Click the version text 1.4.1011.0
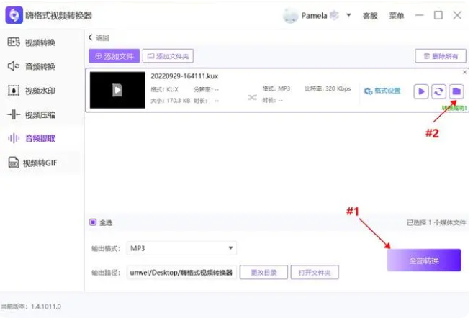The image size is (473, 318). pos(46,306)
